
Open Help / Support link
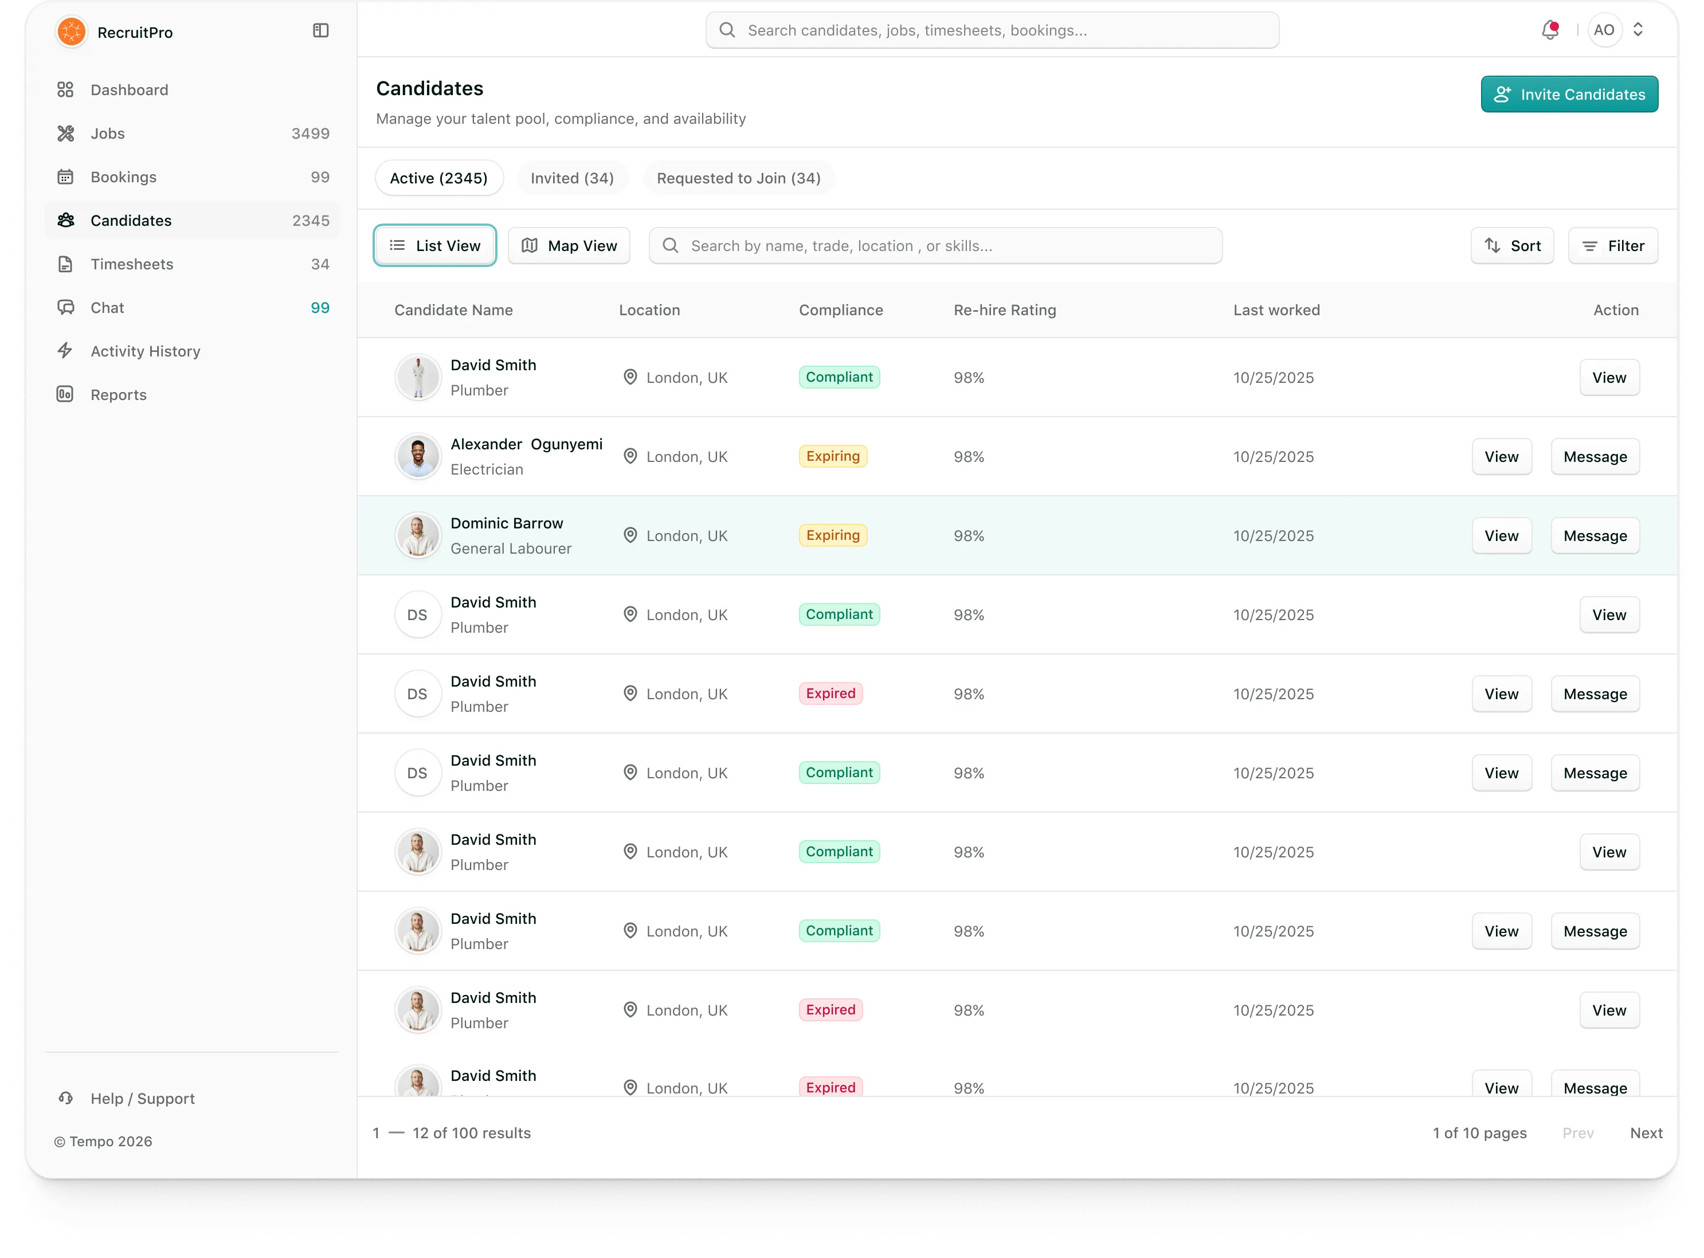(x=126, y=1099)
